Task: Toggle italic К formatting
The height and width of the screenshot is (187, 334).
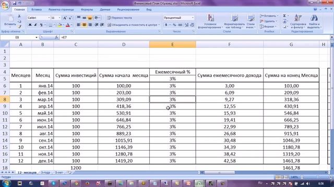Action: click(35, 25)
